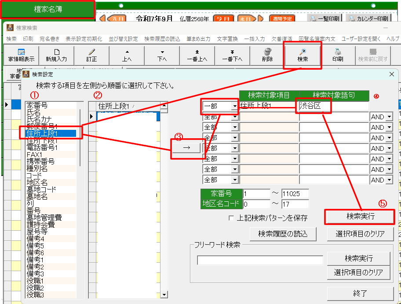
Task: Select 種別名 in the item list
Action: (51, 168)
